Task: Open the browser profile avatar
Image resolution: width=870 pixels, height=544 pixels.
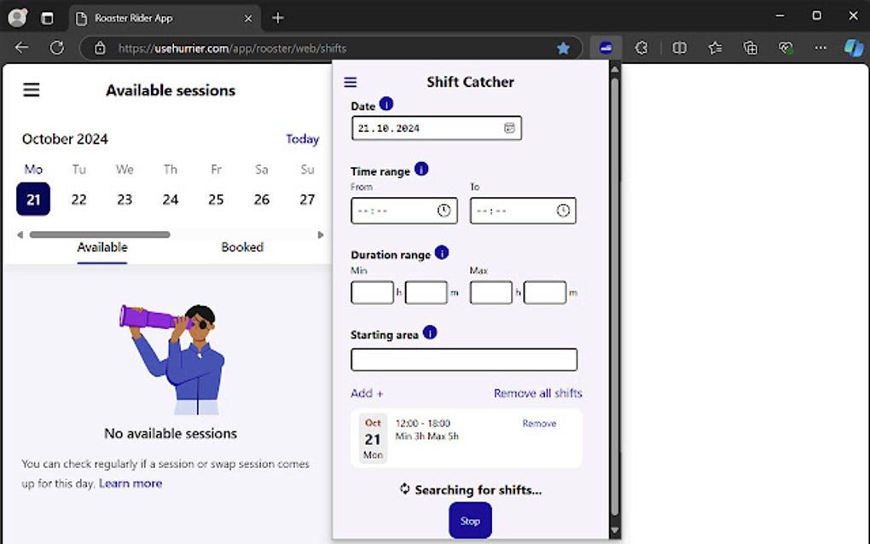Action: click(17, 18)
